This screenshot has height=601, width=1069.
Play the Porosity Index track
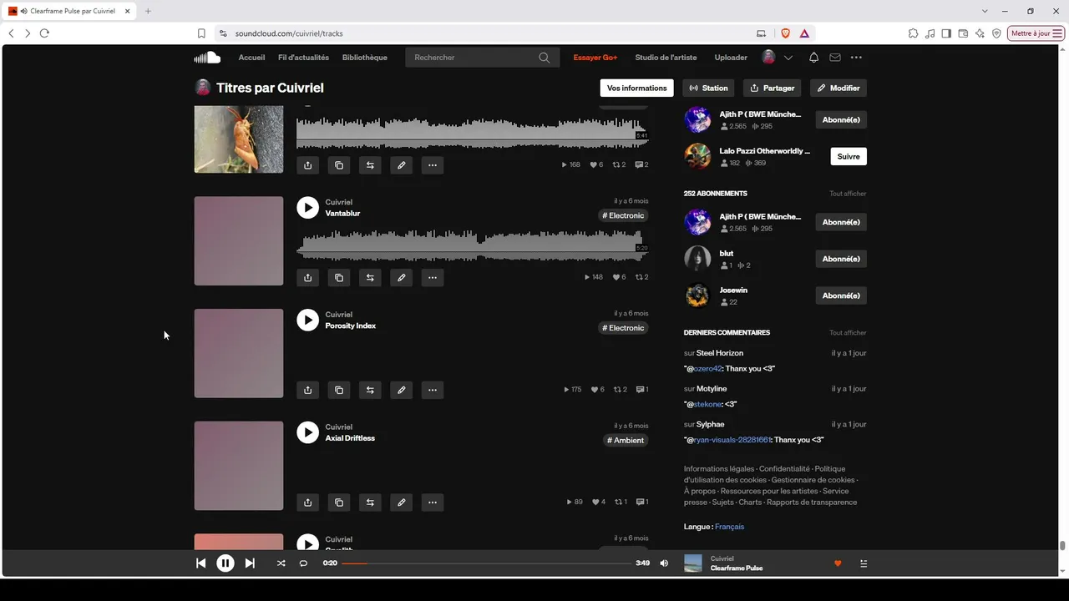click(308, 320)
